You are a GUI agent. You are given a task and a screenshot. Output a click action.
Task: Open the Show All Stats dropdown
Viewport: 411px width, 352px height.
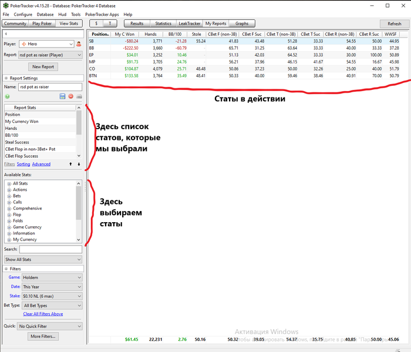(43, 259)
